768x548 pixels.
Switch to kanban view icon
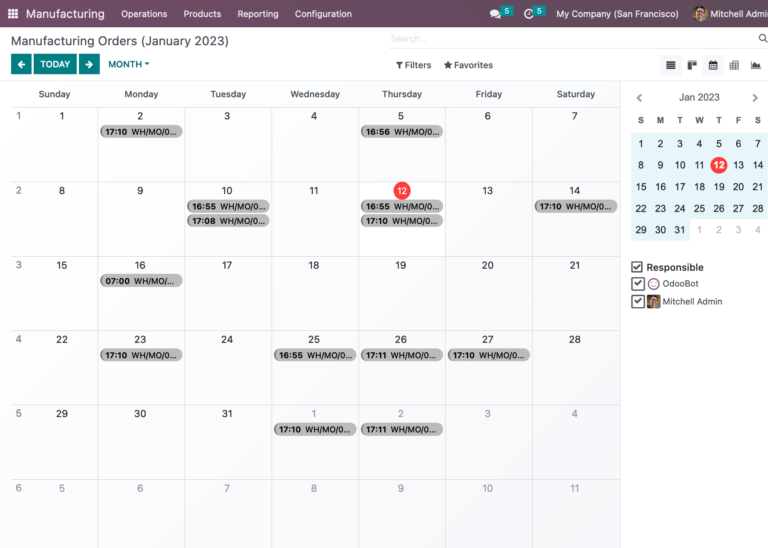click(692, 65)
